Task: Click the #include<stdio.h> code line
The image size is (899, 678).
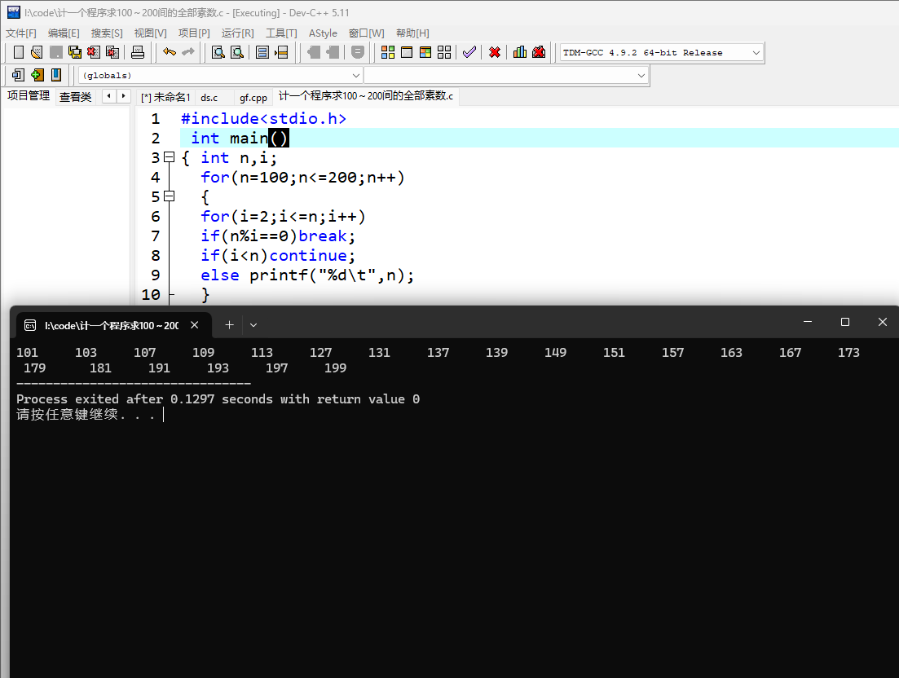Action: [x=264, y=119]
